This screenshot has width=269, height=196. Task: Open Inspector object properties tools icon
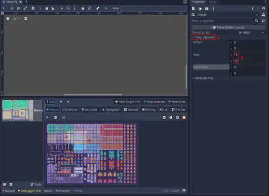(263, 21)
